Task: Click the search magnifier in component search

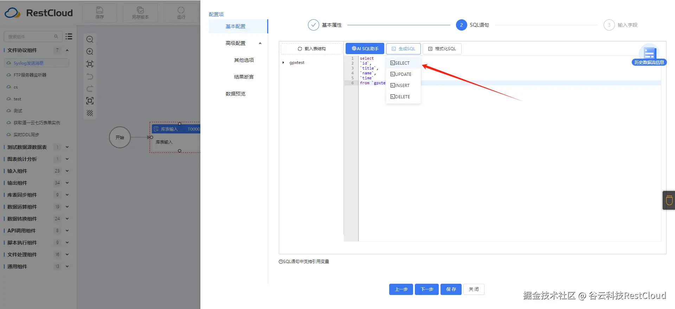Action: pyautogui.click(x=56, y=37)
